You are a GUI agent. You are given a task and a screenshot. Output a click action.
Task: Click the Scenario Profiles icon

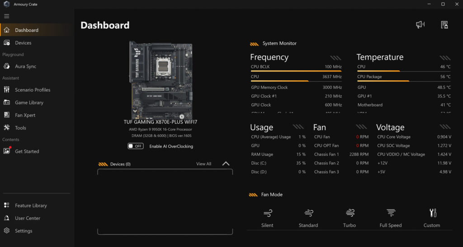tap(6, 90)
